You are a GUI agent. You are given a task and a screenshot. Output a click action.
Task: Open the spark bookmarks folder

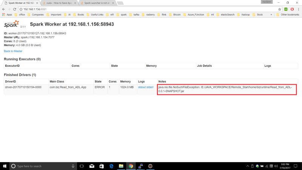click(122, 15)
